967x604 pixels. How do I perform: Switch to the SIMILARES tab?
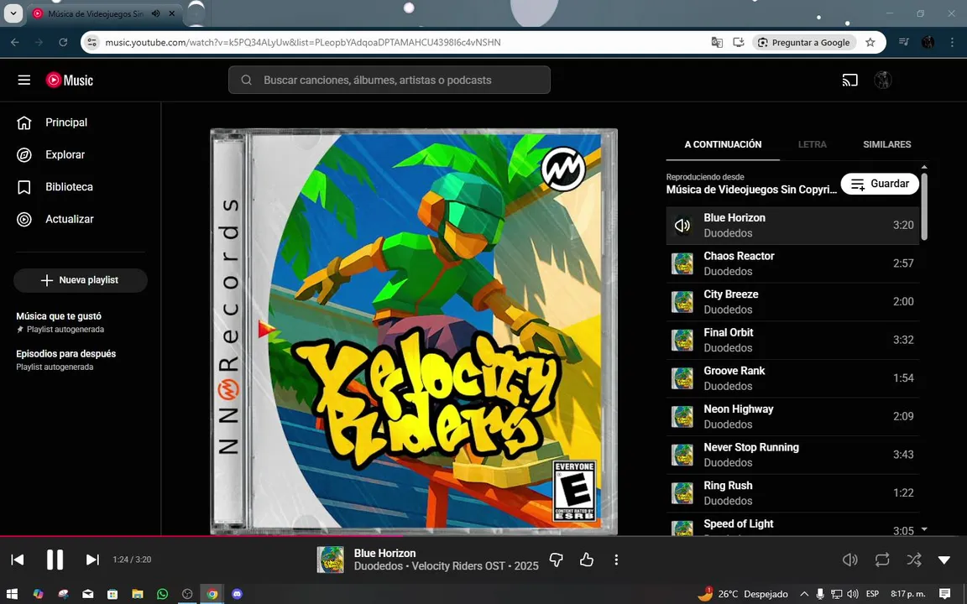(x=886, y=144)
